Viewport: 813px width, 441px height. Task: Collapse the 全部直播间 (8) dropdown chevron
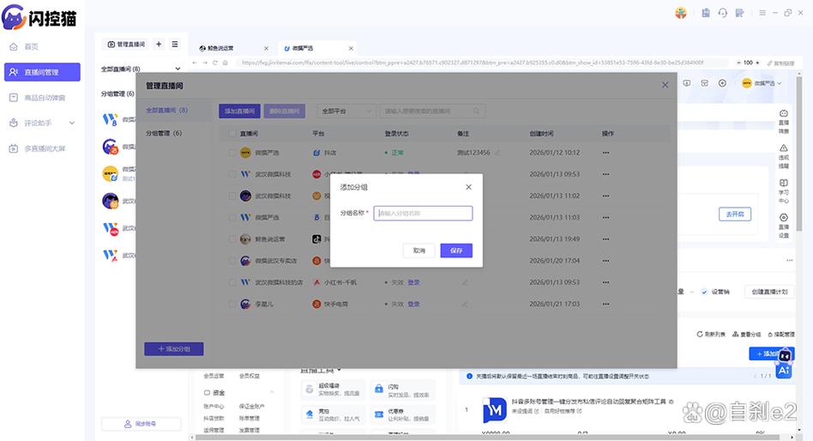[x=178, y=69]
